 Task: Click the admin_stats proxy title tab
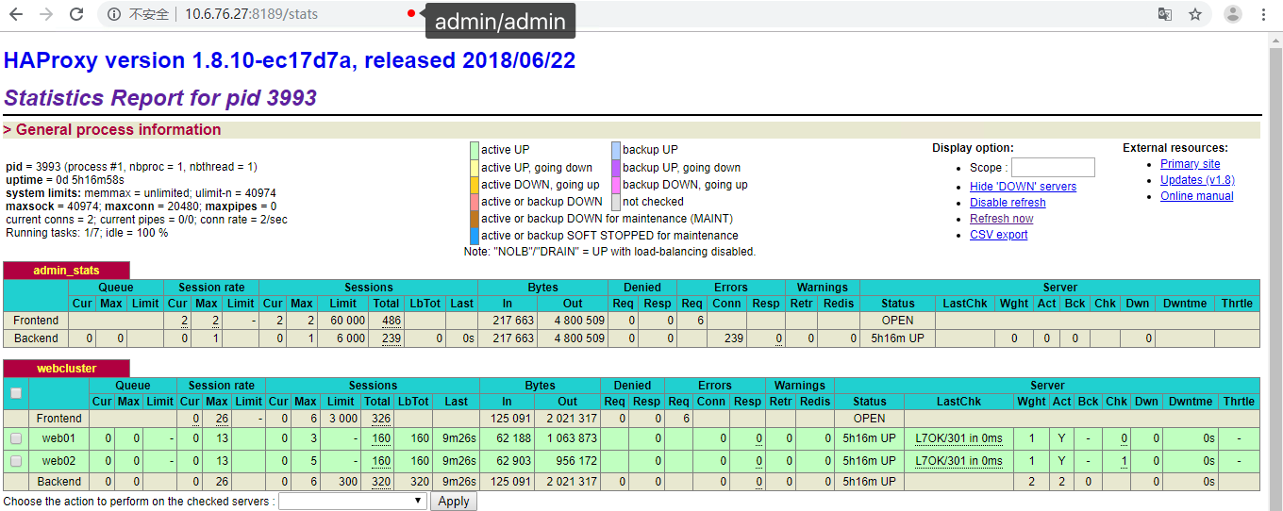pyautogui.click(x=65, y=271)
